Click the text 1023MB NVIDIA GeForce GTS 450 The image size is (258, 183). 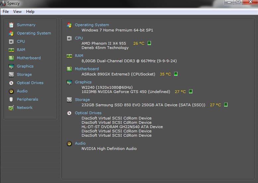(x=114, y=92)
